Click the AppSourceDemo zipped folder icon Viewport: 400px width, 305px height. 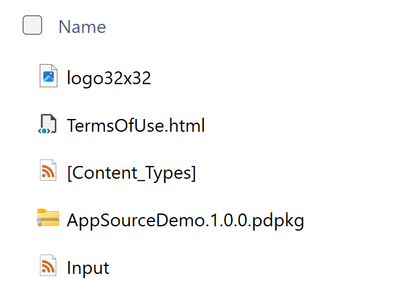pos(48,218)
